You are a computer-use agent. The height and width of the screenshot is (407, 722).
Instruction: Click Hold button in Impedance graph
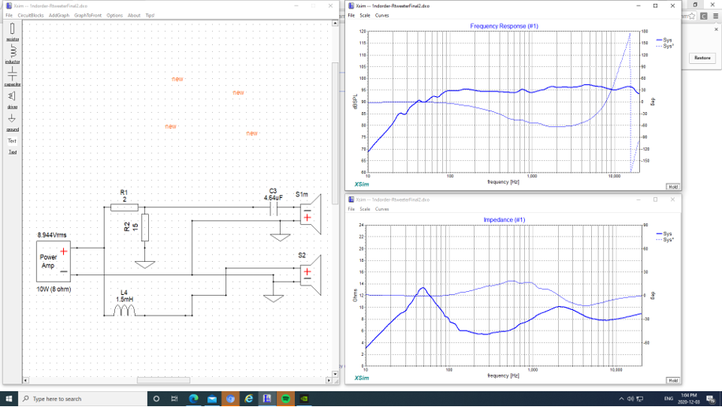point(672,380)
